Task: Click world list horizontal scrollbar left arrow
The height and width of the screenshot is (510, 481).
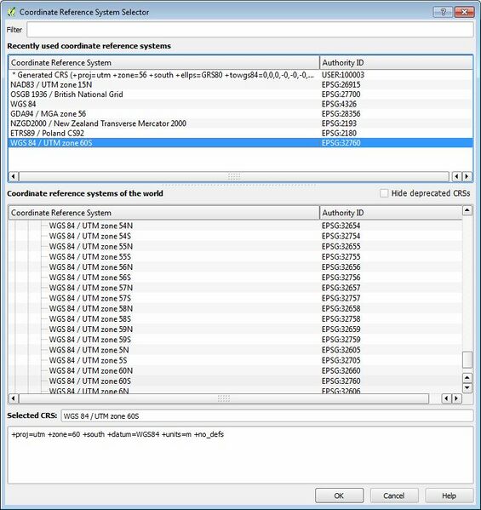Action: 13,398
